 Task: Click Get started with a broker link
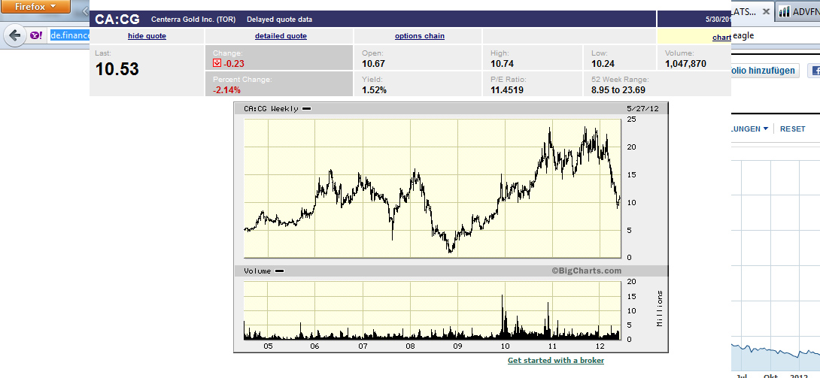point(555,360)
